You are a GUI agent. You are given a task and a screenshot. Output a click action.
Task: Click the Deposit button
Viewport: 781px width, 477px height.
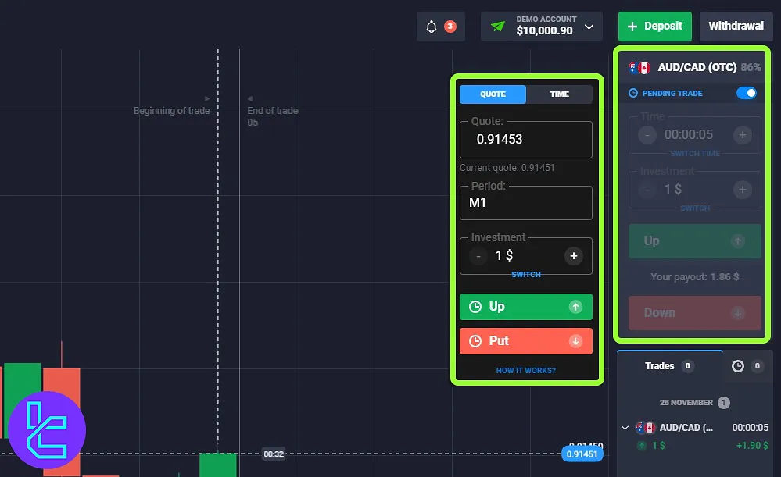654,27
